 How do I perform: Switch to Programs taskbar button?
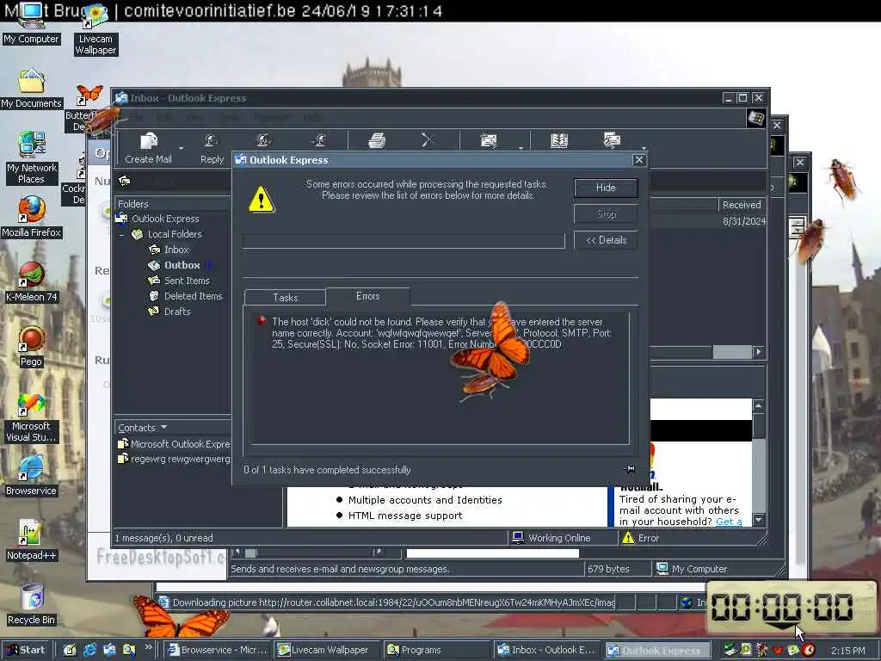click(x=436, y=650)
